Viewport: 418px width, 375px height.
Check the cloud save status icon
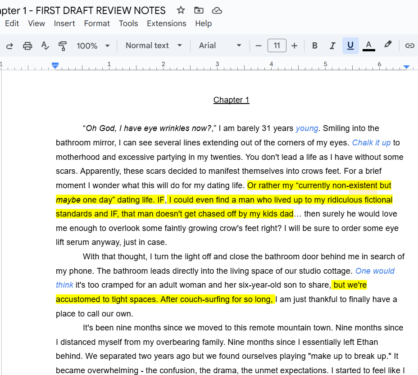(217, 10)
